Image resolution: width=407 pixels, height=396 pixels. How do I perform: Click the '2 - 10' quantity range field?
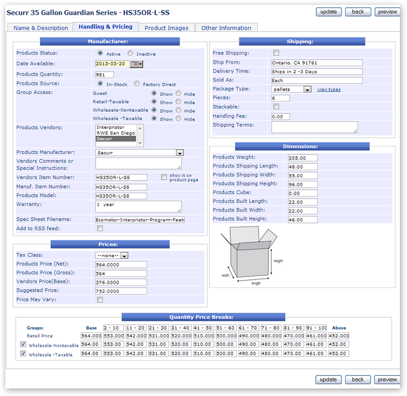point(113,328)
